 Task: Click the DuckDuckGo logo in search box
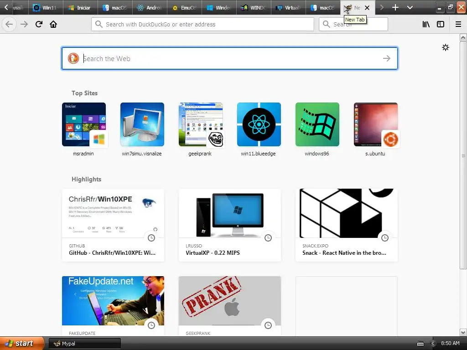(x=73, y=58)
